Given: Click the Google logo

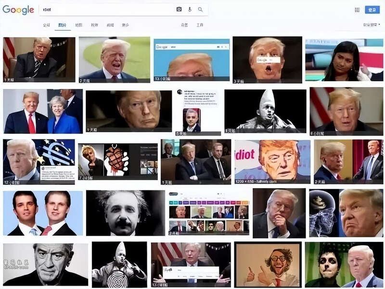Looking at the screenshot, I should click(x=18, y=10).
